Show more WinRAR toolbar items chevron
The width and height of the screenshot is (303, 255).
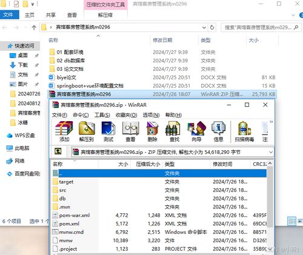tap(271, 122)
